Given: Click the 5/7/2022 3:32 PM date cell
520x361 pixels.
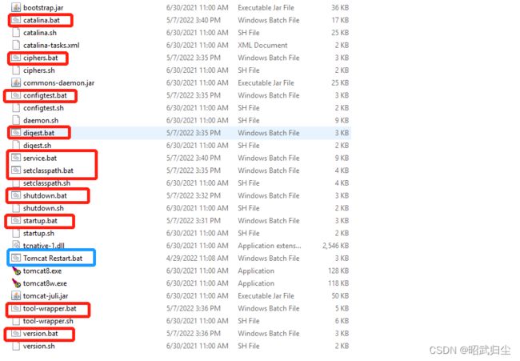Looking at the screenshot, I should pos(194,196).
